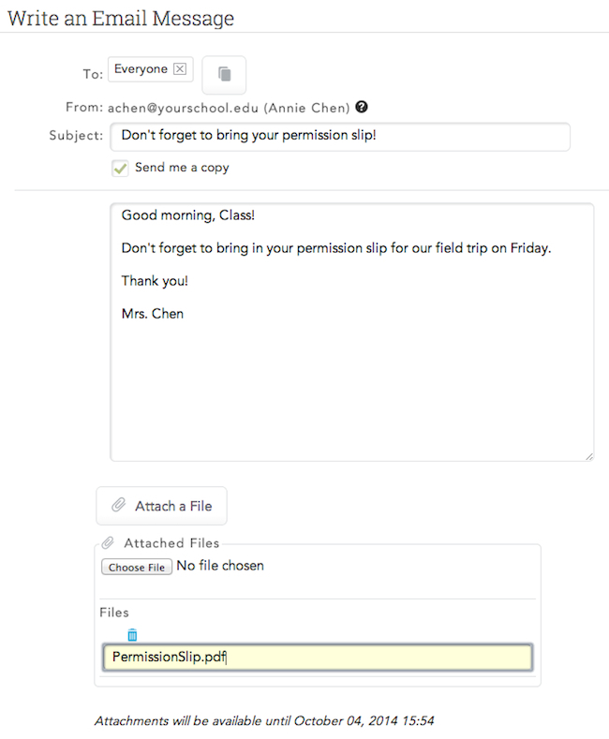609x739 pixels.
Task: Click the Good morning, Class! greeting line
Action: [187, 215]
